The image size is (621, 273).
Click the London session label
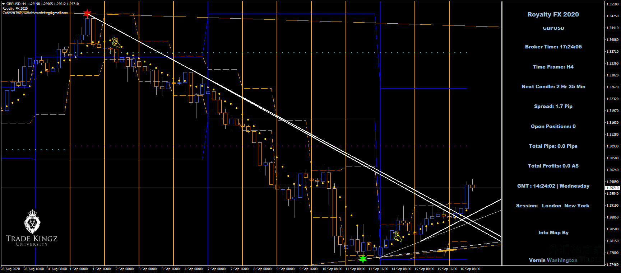551,206
